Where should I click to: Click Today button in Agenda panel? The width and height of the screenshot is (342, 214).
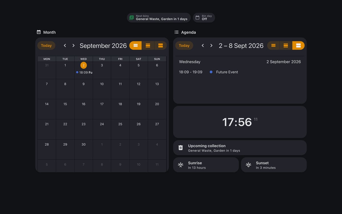[184, 45]
